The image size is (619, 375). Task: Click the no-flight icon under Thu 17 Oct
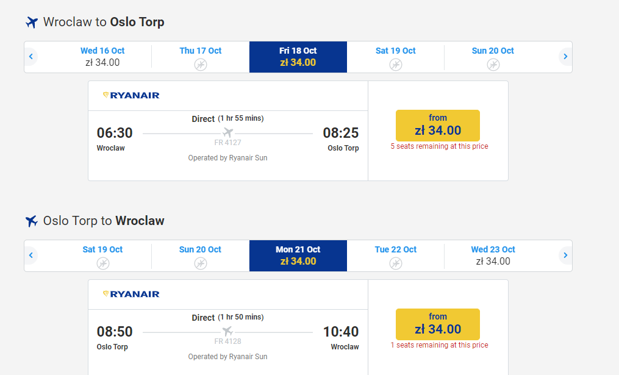[201, 65]
